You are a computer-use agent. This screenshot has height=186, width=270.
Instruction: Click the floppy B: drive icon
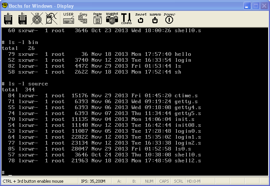coord(22,18)
